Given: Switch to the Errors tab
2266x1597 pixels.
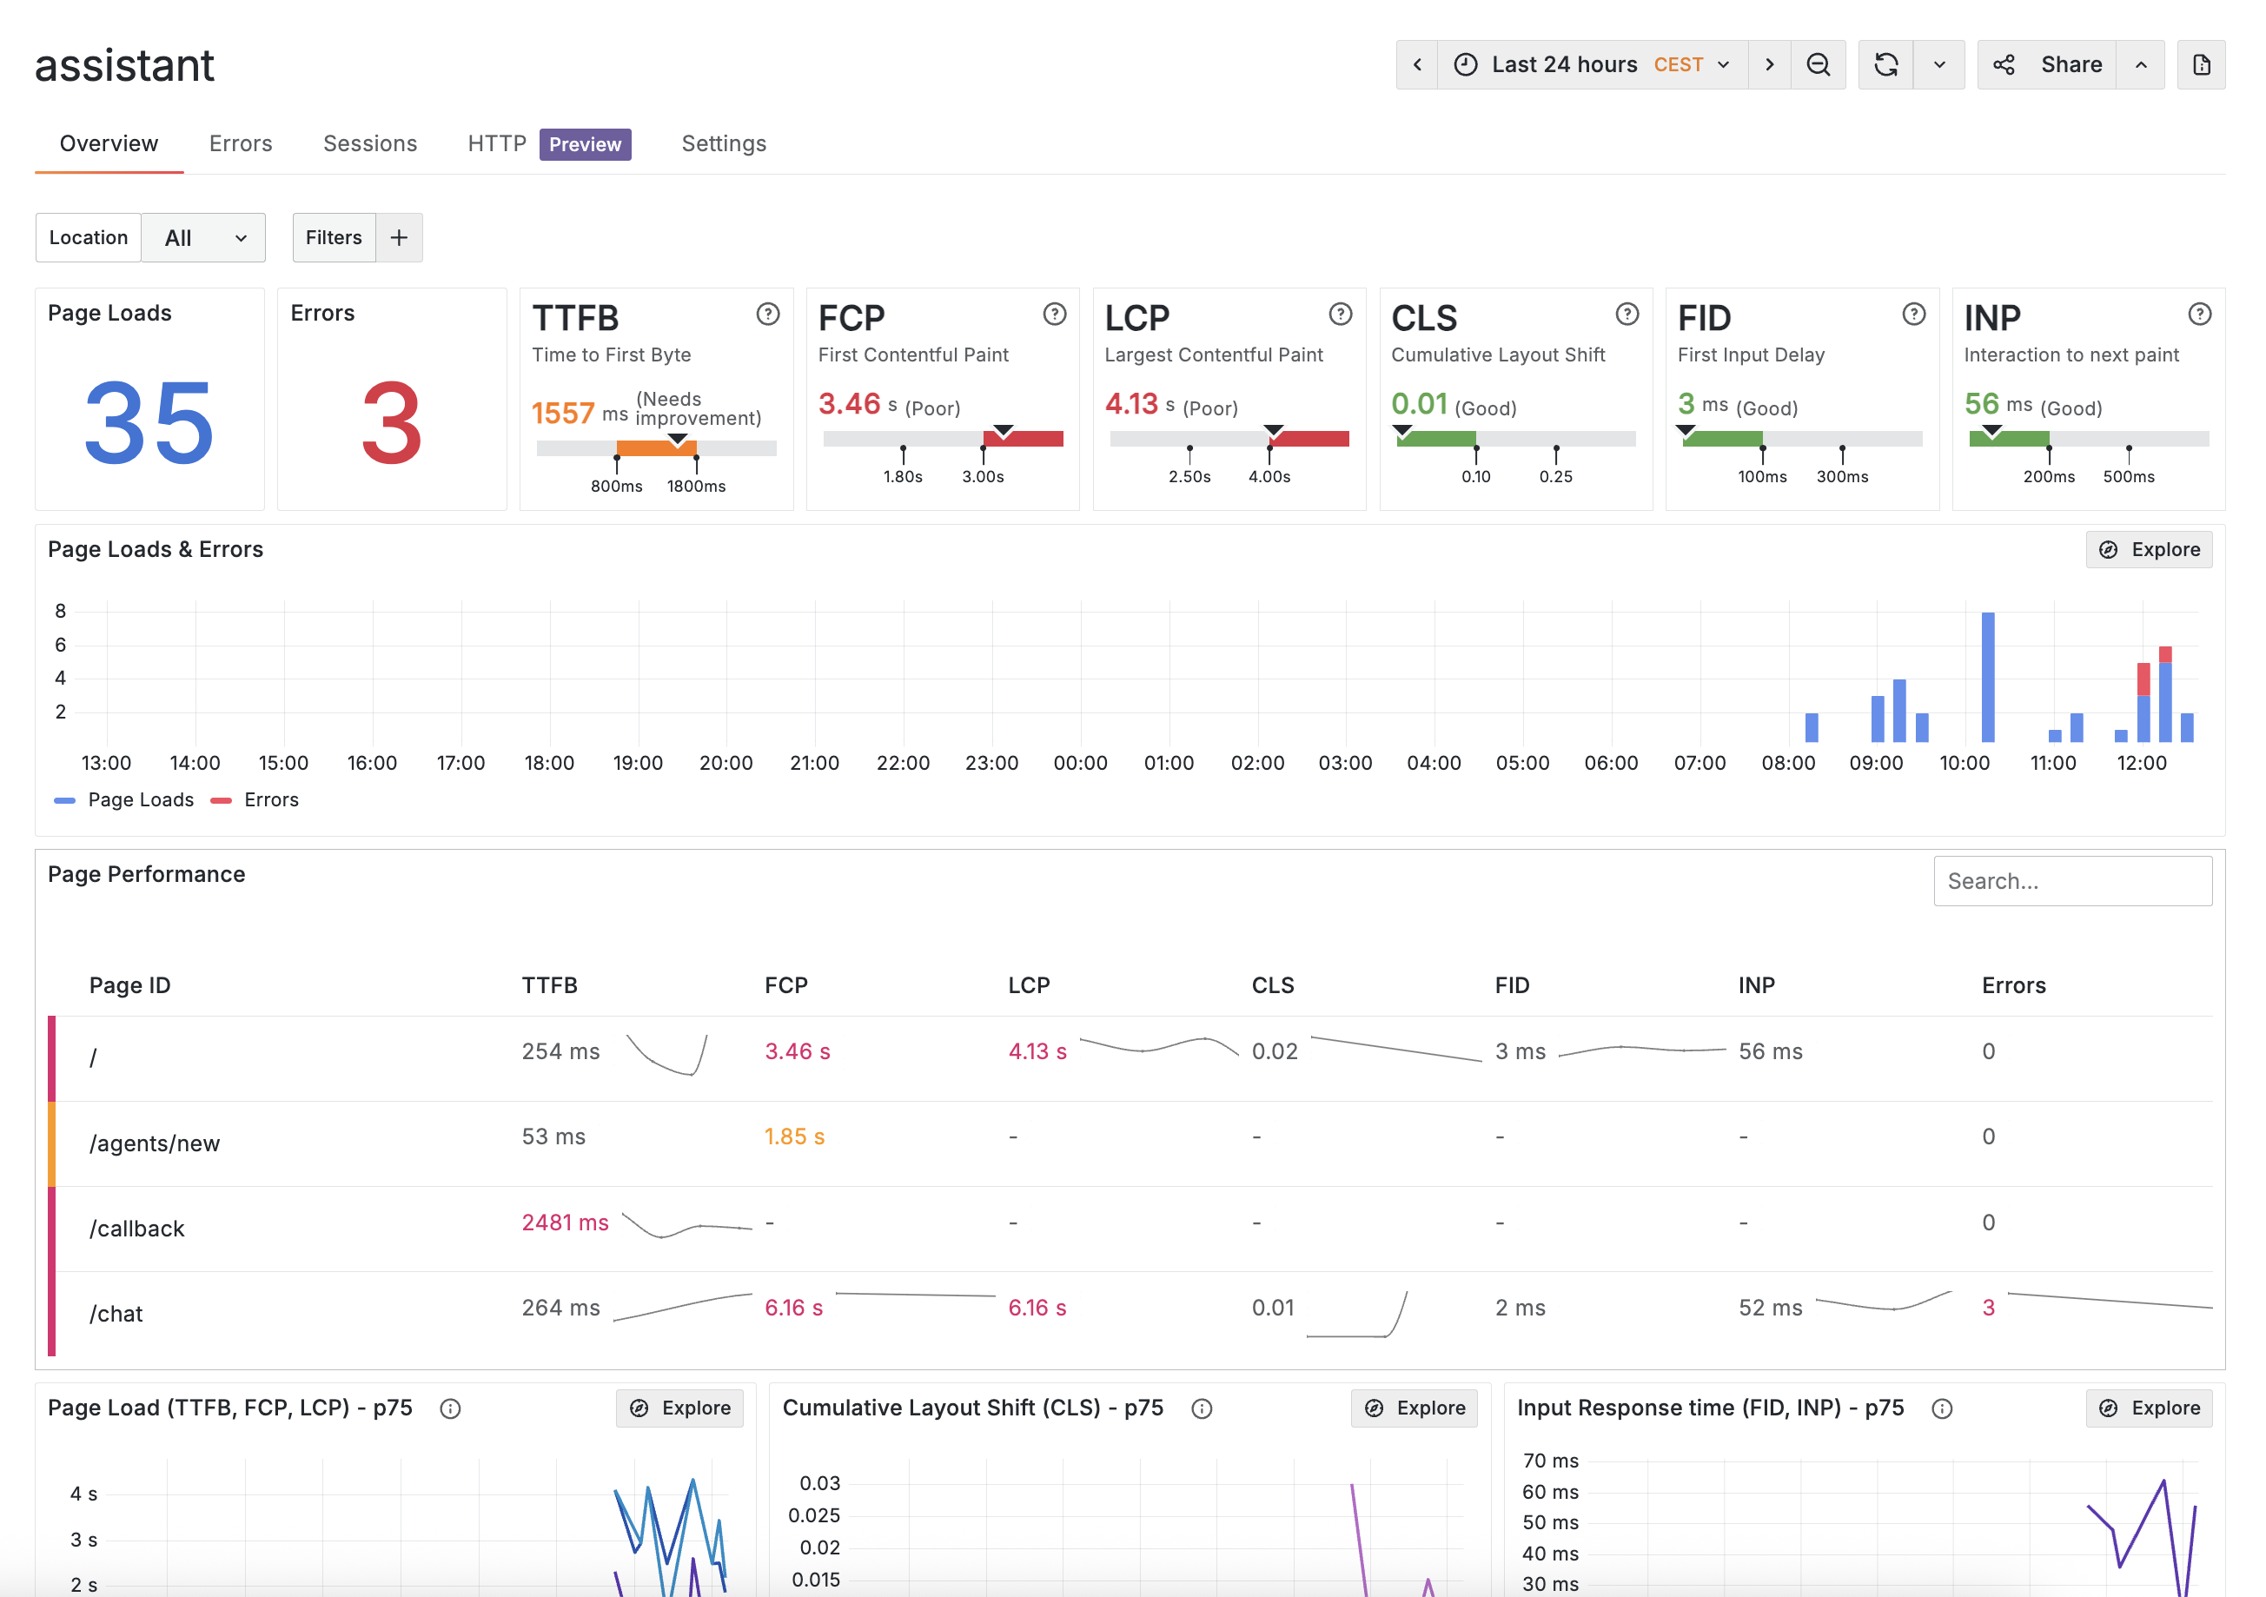Looking at the screenshot, I should pyautogui.click(x=240, y=143).
